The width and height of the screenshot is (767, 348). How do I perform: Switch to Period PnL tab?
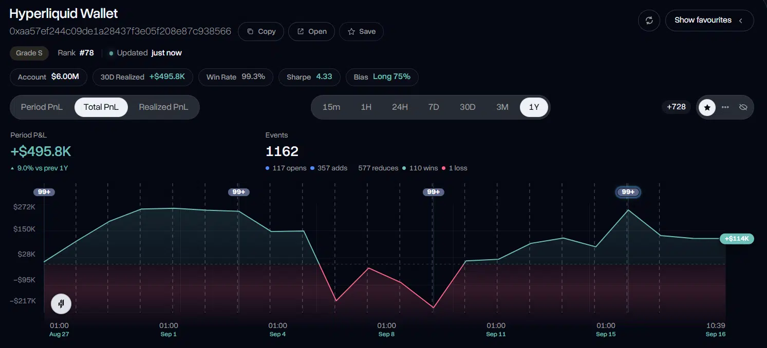[x=42, y=107]
